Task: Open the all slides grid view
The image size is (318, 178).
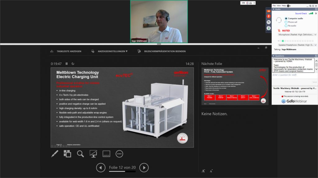Action: (x=67, y=154)
